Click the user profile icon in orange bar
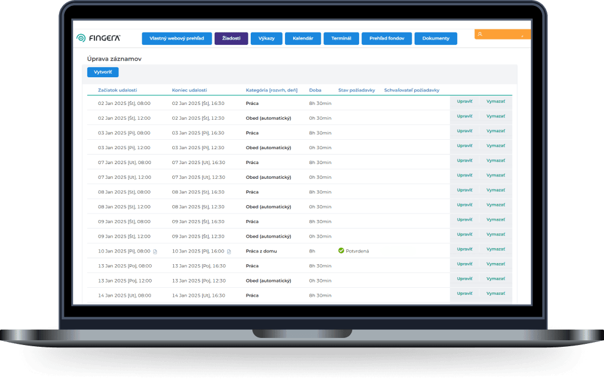604x381 pixels. tap(480, 34)
